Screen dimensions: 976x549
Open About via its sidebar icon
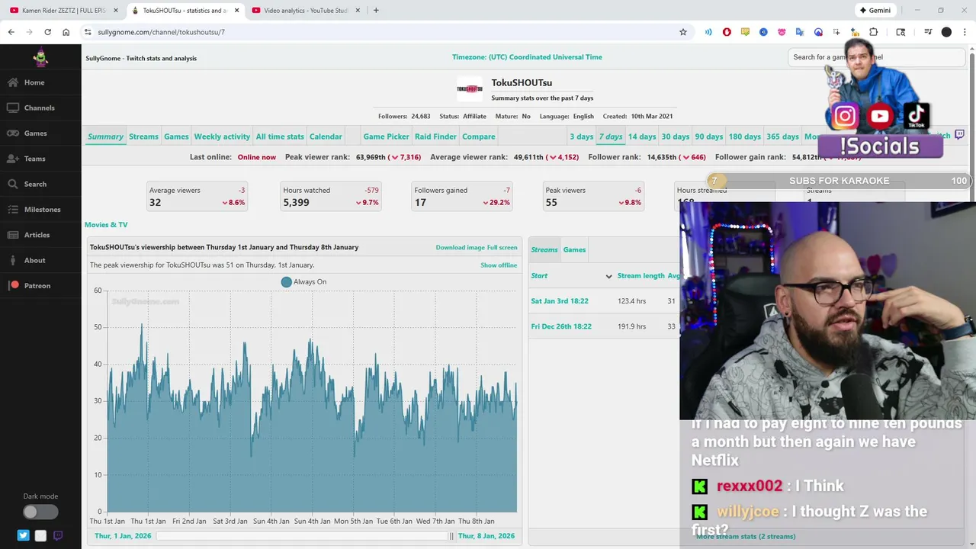[x=13, y=260]
